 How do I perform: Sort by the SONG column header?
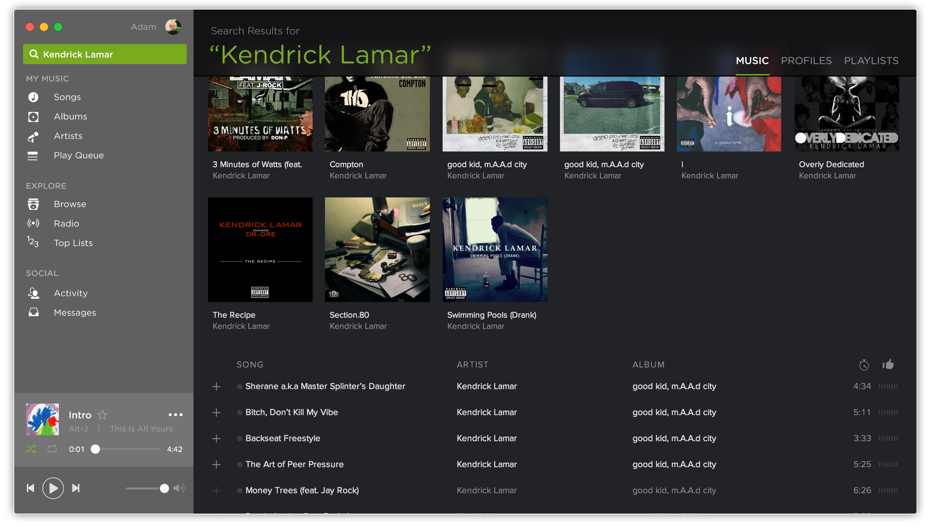pos(250,364)
